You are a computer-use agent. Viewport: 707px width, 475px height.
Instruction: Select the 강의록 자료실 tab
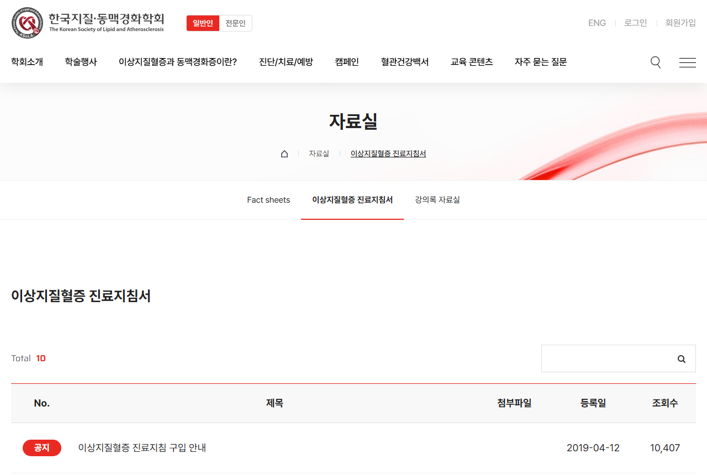click(x=437, y=200)
